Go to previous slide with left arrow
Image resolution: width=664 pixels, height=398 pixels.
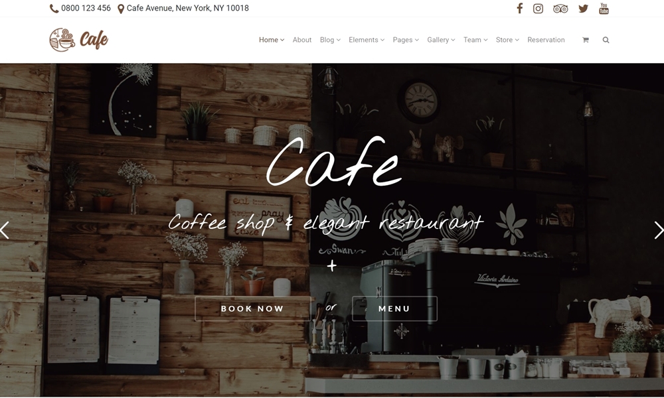[x=5, y=231]
